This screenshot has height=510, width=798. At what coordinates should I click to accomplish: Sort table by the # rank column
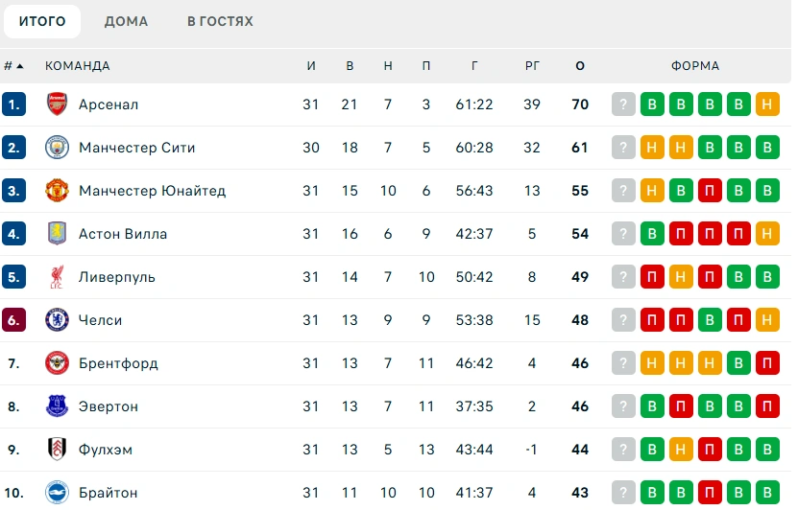tap(13, 66)
